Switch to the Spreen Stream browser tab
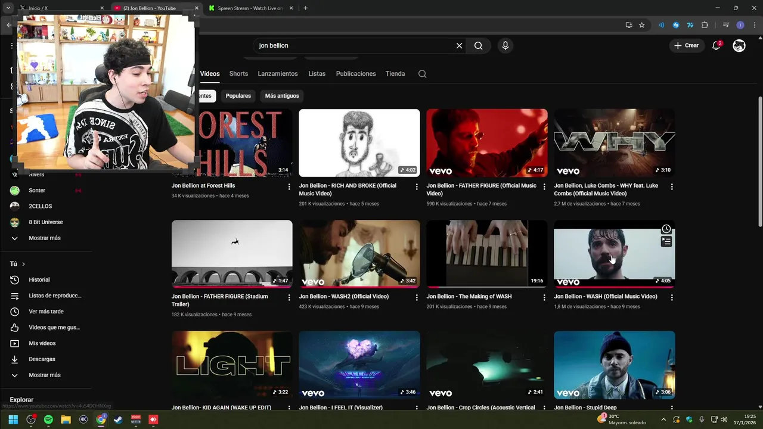 250,8
